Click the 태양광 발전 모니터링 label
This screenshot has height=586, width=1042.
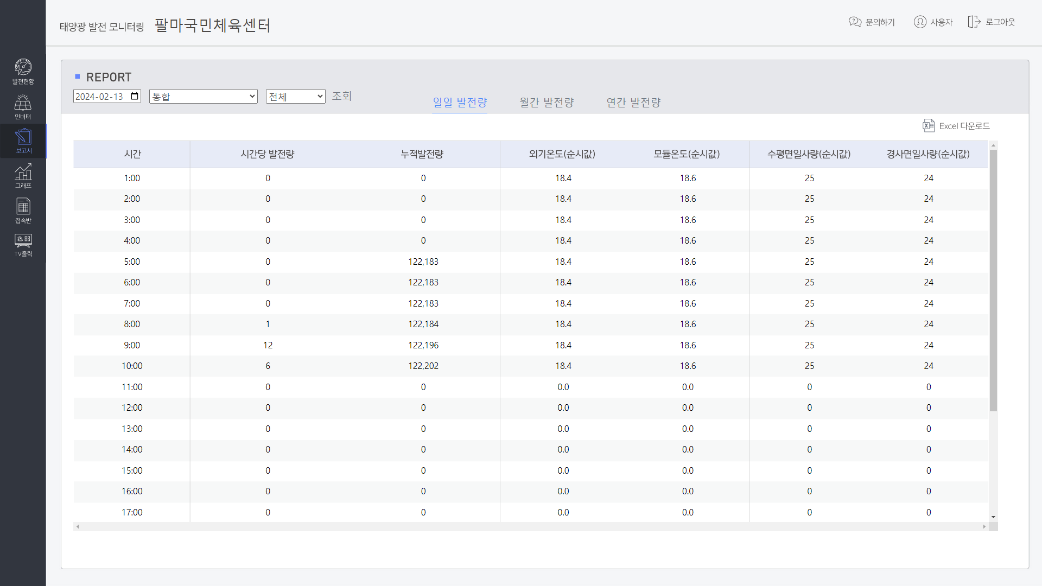102,27
